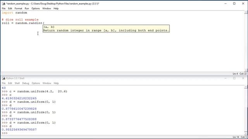Close the random_examples.py editor window
Image resolution: width=248 pixels, height=139 pixels.
[x=243, y=3]
